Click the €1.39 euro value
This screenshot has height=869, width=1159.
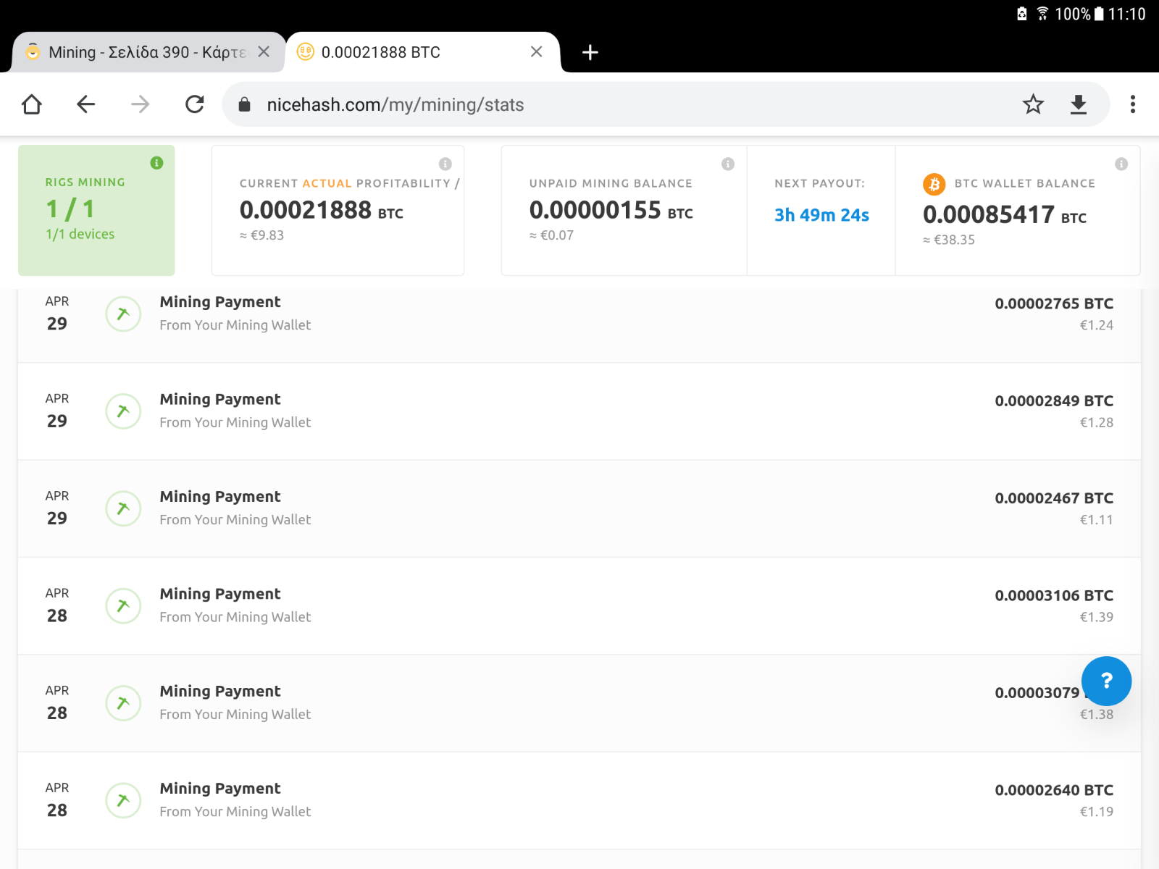[1097, 617]
